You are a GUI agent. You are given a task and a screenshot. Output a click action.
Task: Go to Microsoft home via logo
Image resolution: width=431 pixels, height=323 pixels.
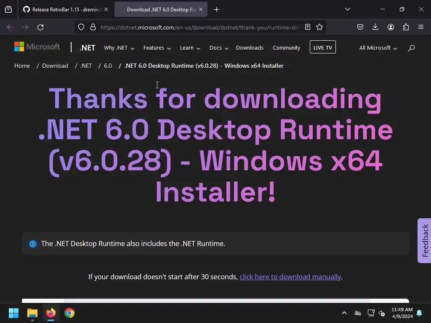[x=37, y=47]
